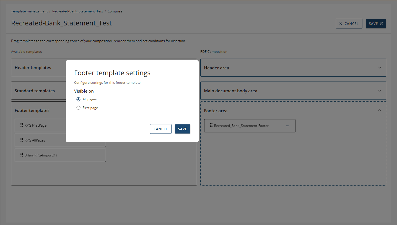Click the X icon in top Cancel button

click(341, 24)
